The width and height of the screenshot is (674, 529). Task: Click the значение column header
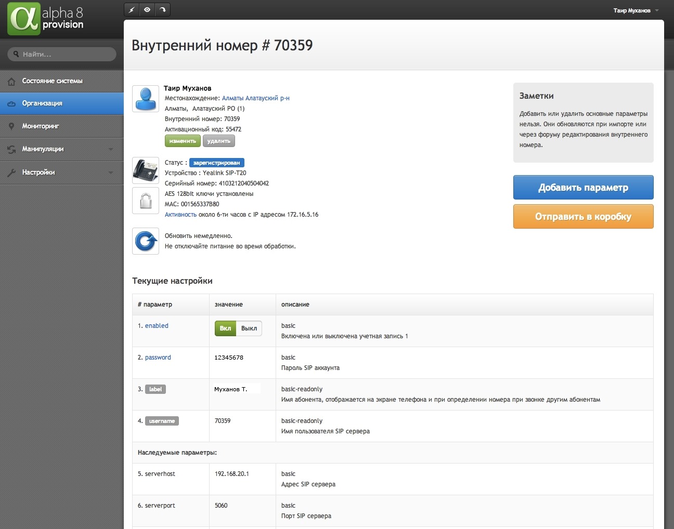pos(229,305)
